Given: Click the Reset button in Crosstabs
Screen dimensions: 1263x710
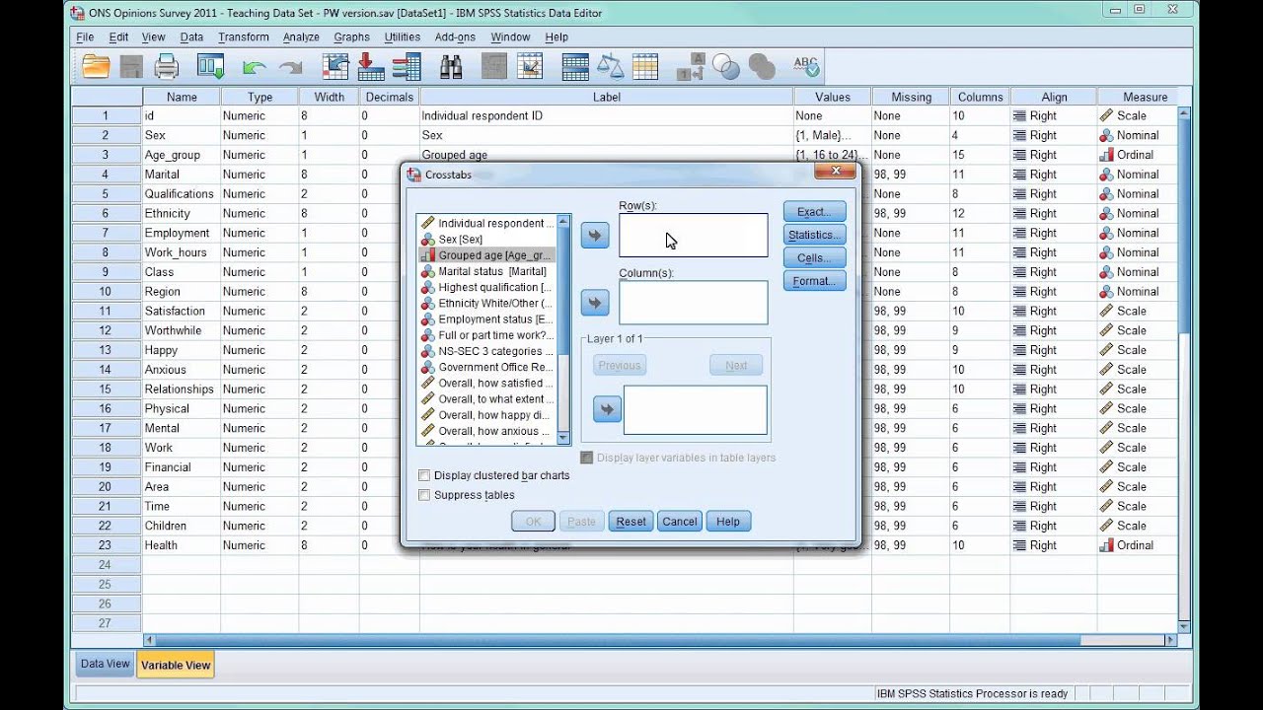Looking at the screenshot, I should tap(631, 522).
